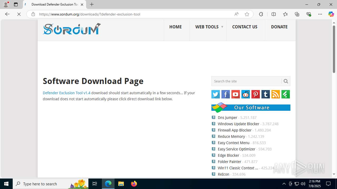Stop loading the page
This screenshot has height=189, width=337.
pos(19,14)
